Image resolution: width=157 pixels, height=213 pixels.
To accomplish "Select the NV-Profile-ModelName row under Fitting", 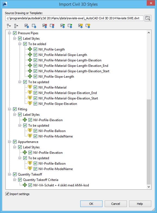I will [x=56, y=136].
